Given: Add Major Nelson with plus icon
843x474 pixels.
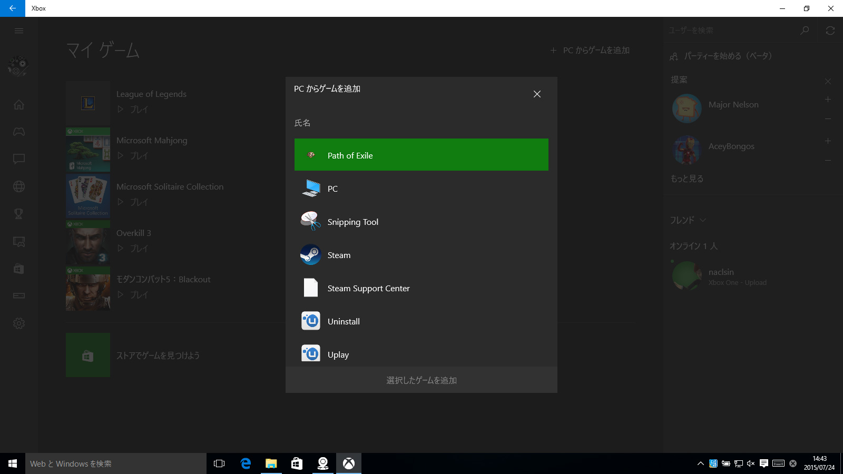Looking at the screenshot, I should (x=828, y=100).
